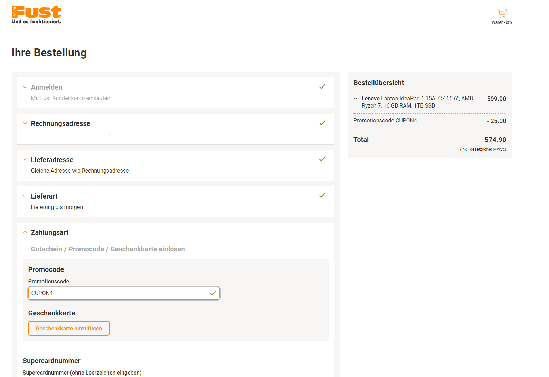Image resolution: width=549 pixels, height=377 pixels.
Task: Click the green checkmark inside promocode field
Action: click(213, 293)
